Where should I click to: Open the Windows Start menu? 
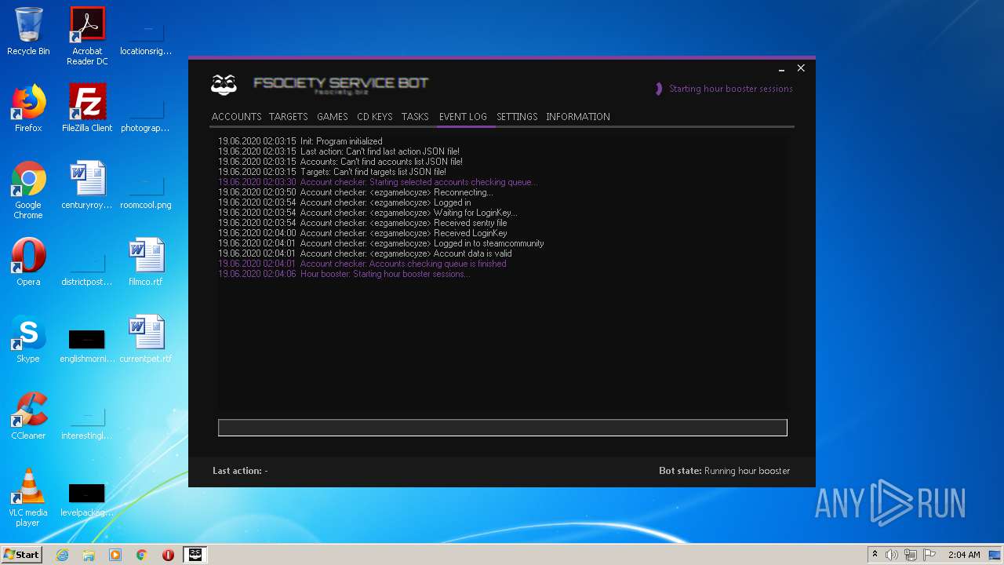[21, 555]
